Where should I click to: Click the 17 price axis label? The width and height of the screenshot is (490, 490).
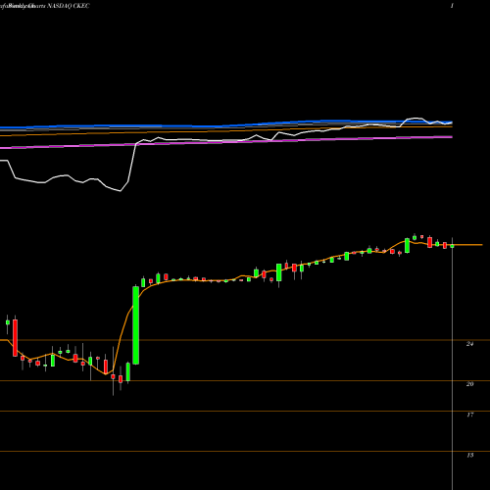[x=469, y=415]
